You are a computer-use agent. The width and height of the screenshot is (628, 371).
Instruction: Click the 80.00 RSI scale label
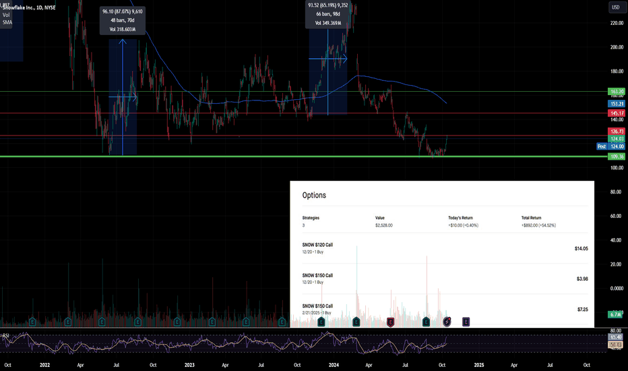point(617,331)
